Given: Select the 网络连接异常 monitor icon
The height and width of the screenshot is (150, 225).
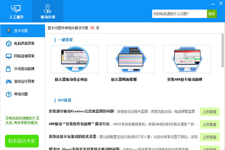Looking at the screenshot, I should pyautogui.click(x=9, y=56).
